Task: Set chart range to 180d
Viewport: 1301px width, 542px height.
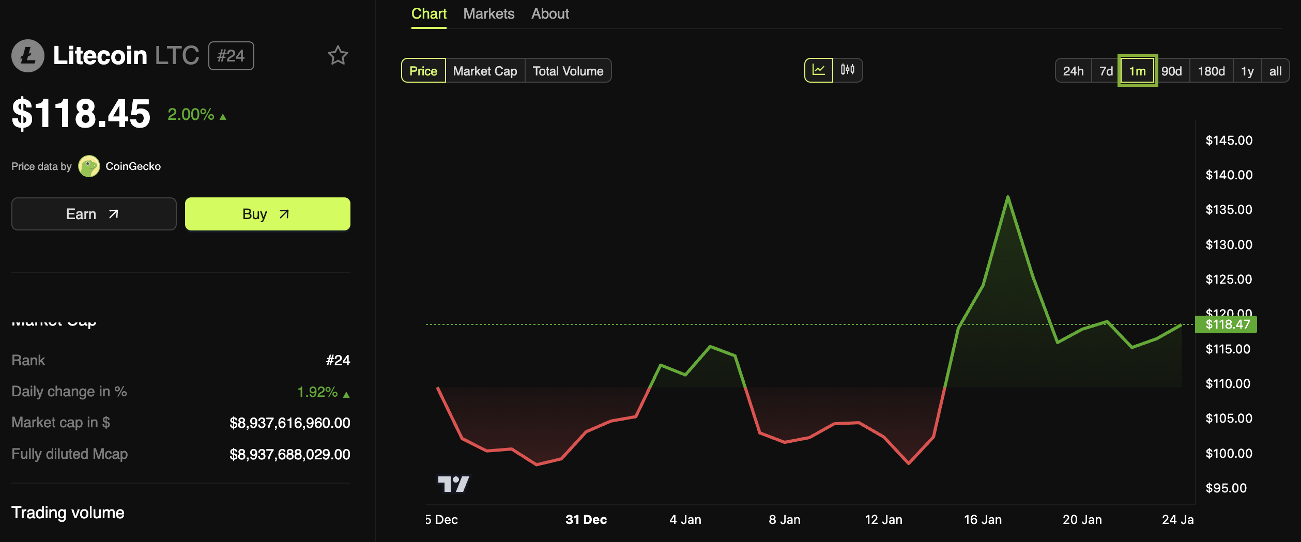Action: click(1212, 71)
